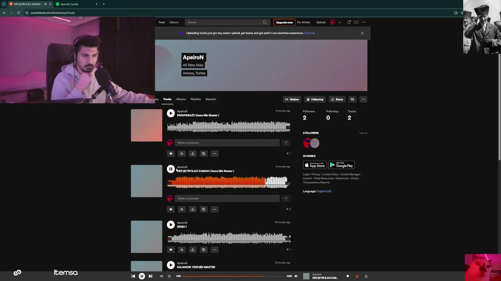The width and height of the screenshot is (501, 281).
Task: Switch to the Playlists tab
Action: (x=196, y=99)
